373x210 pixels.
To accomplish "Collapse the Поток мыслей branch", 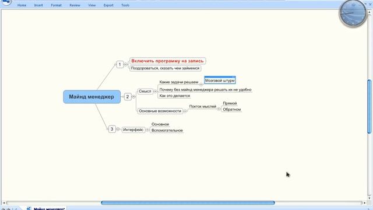I will point(219,109).
